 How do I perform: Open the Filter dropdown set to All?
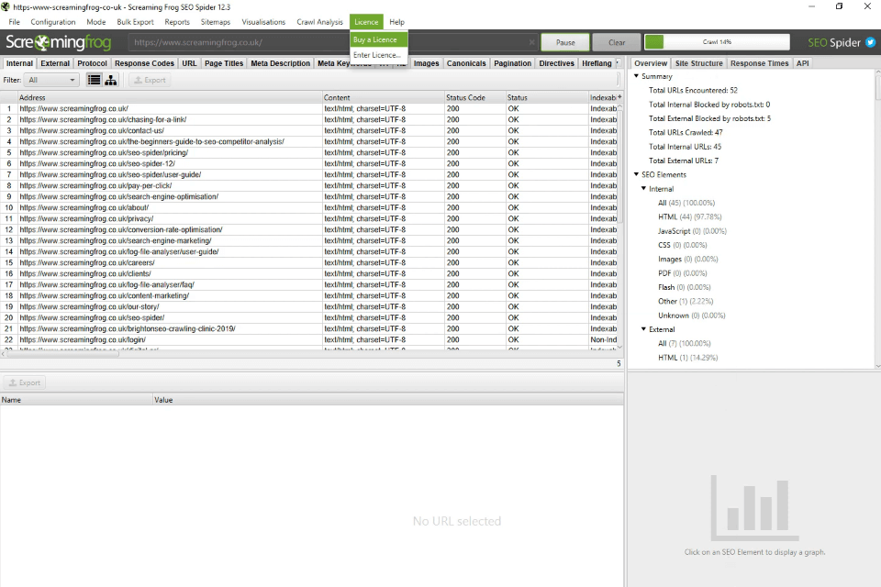click(51, 81)
